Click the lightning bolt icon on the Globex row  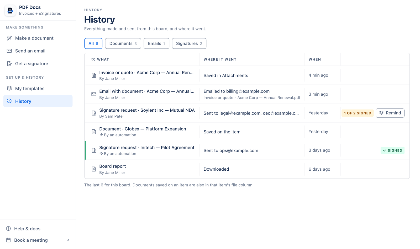pos(101,135)
